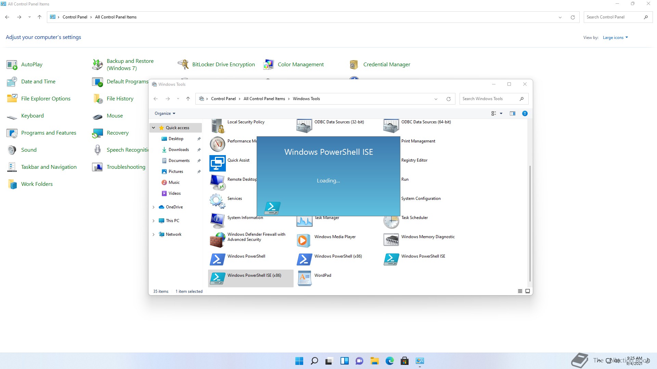Select Downloads in navigation pane
Screen dimensions: 657x369
[x=179, y=150]
